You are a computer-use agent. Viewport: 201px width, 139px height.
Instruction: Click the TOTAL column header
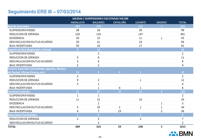click(x=183, y=23)
